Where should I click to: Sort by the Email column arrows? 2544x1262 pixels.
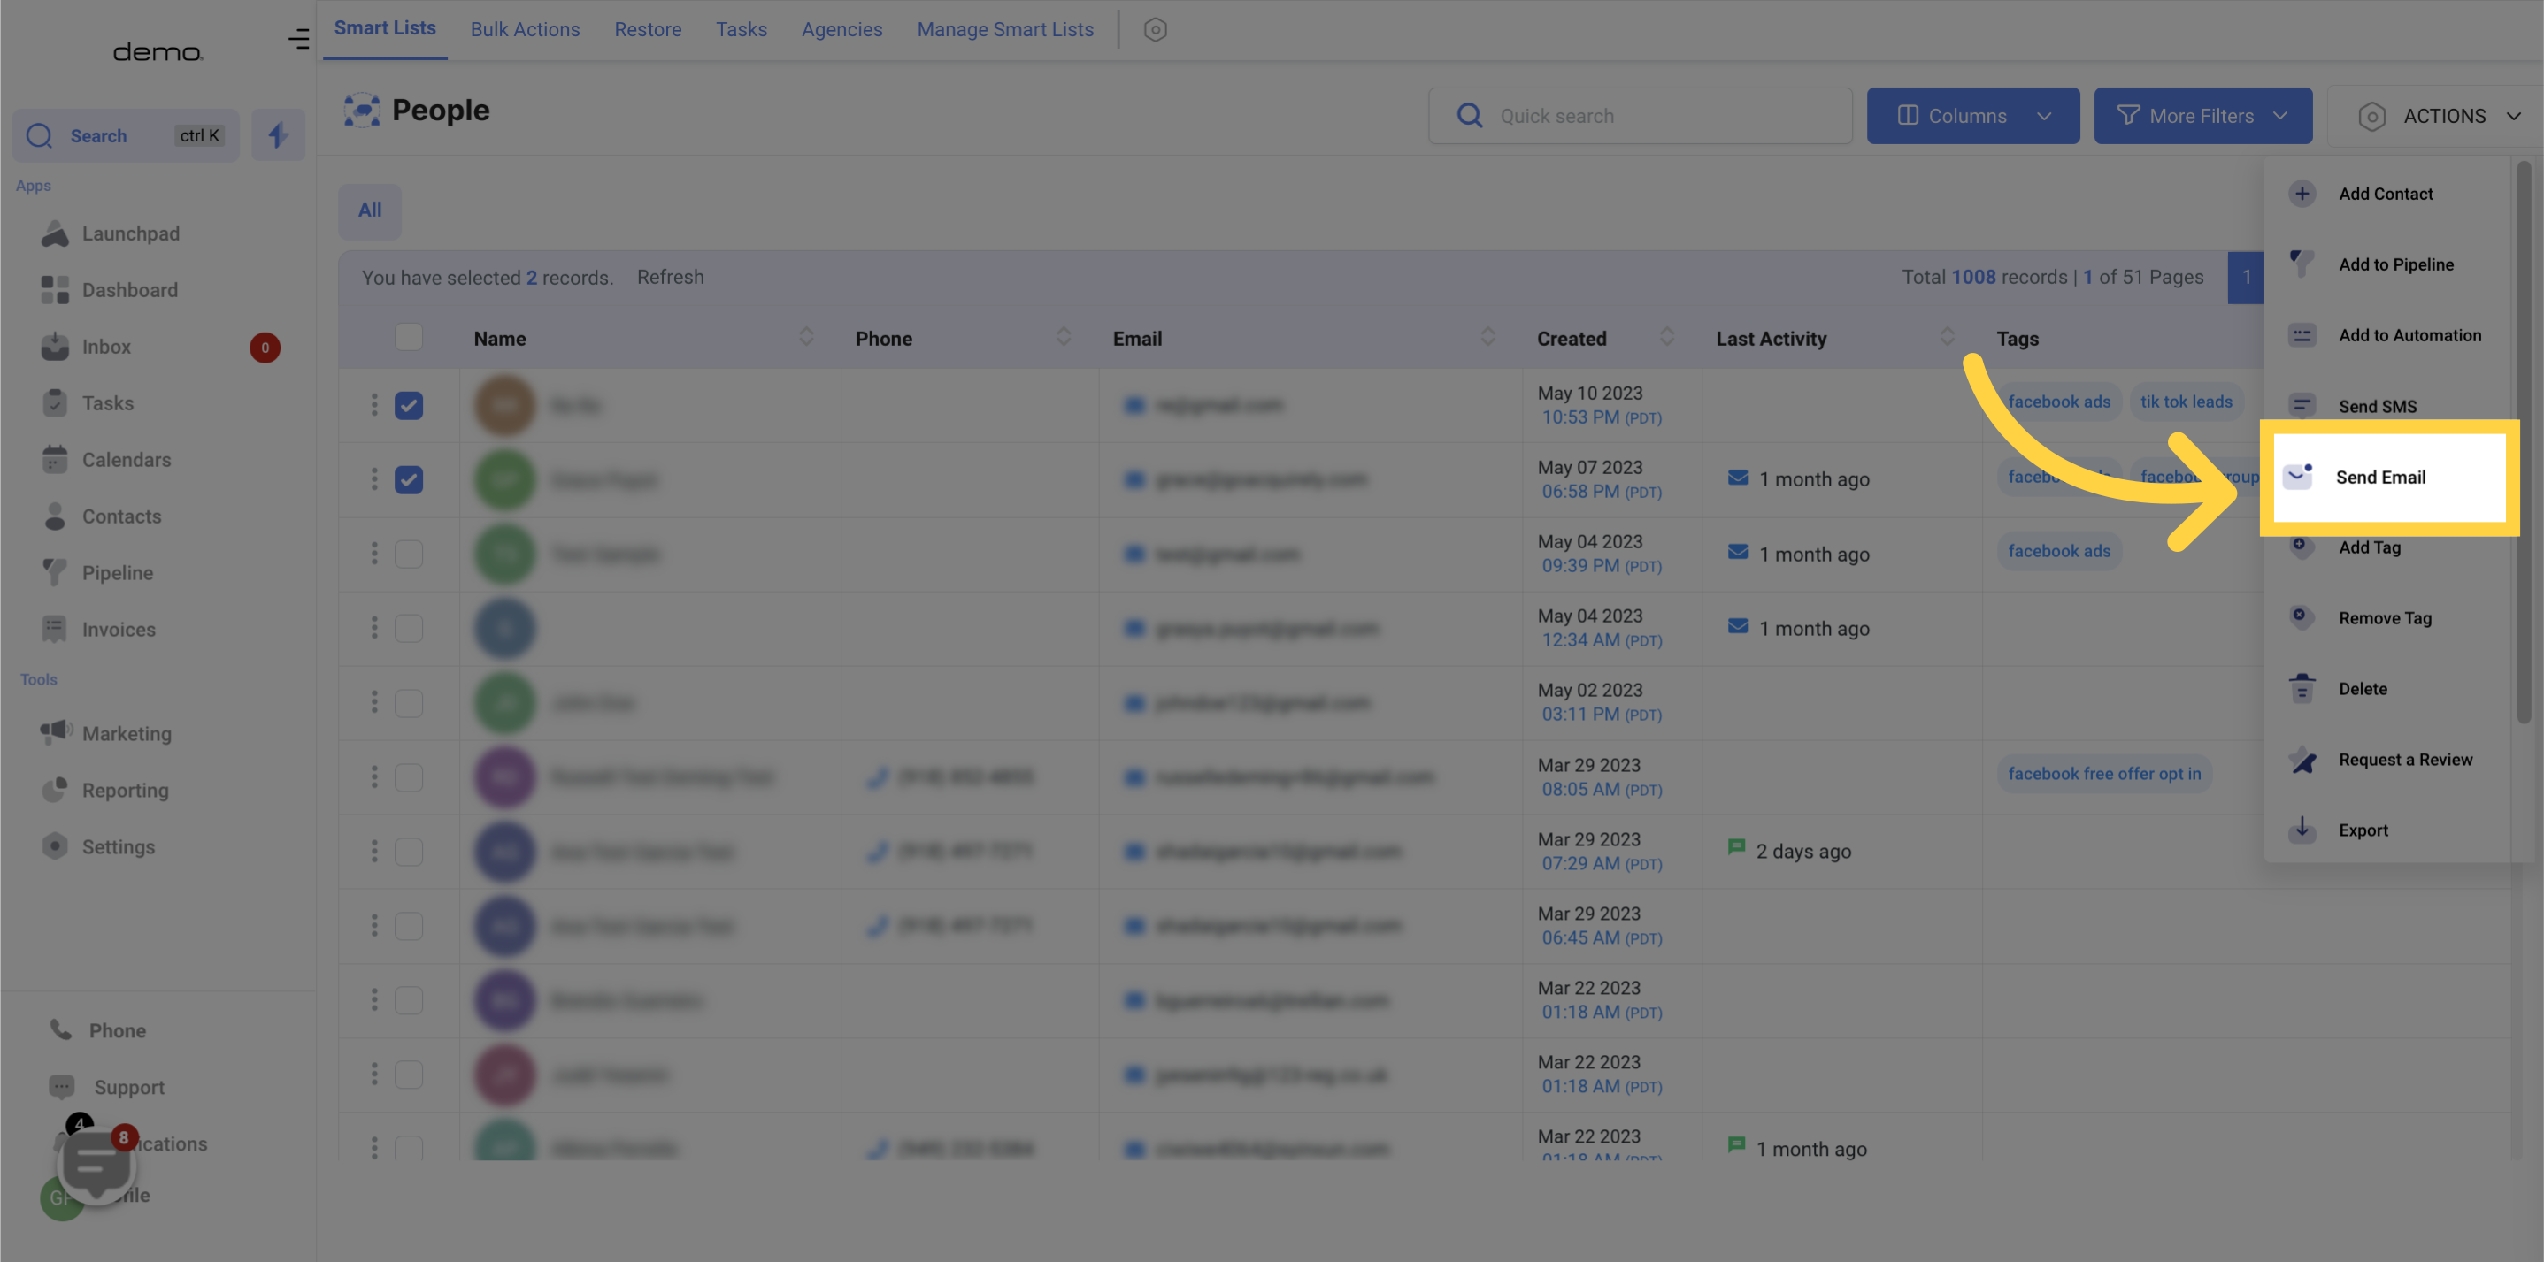(1487, 338)
